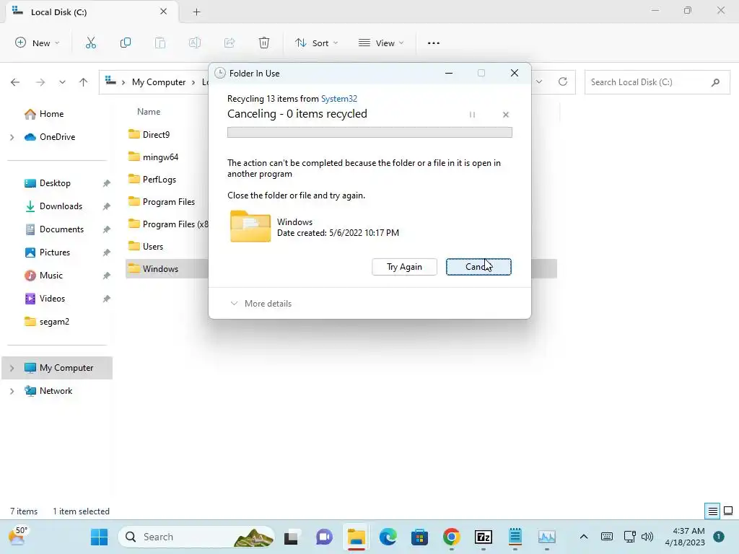Click the search magnifier icon
The width and height of the screenshot is (739, 554).
715,82
